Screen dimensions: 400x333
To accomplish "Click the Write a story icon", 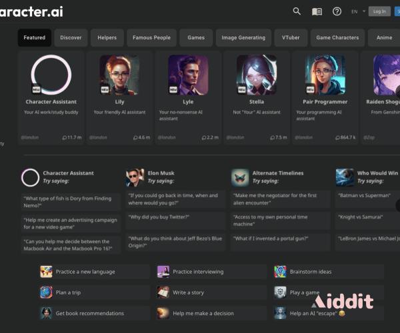I will click(163, 292).
